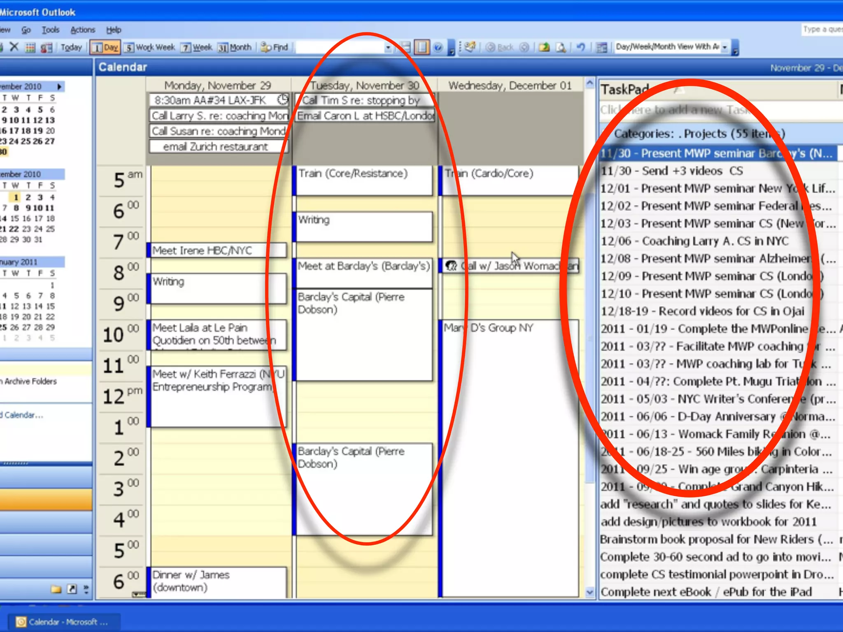Click the calendar grid icon in toolbar
Viewport: 843px width, 632px height.
[x=30, y=47]
